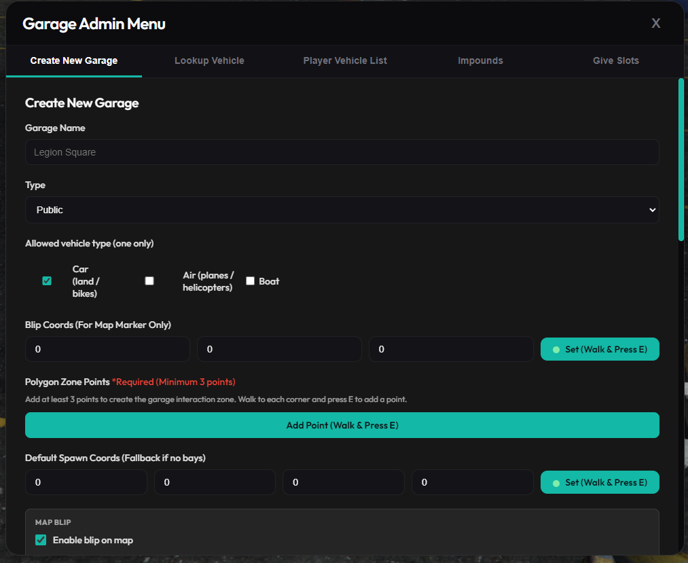688x563 pixels.
Task: Click Set (Walk & Press E) for Default Spawn Coords
Action: [x=600, y=482]
